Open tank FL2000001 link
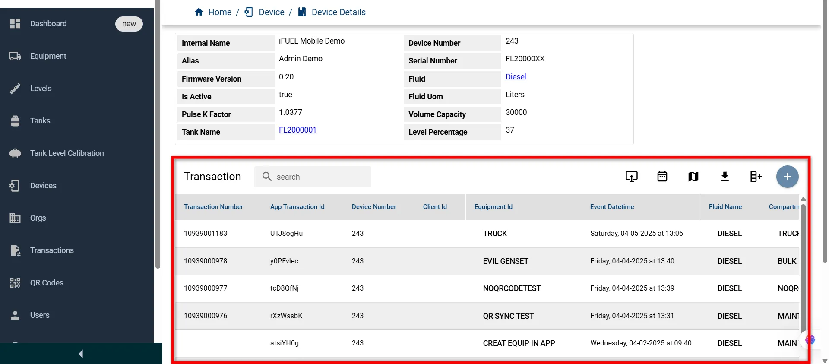The height and width of the screenshot is (364, 829). click(x=297, y=130)
